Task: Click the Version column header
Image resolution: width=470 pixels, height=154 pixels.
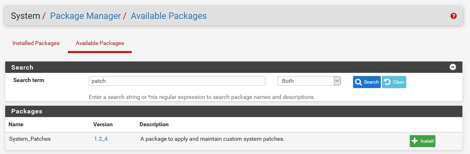Action: point(103,124)
